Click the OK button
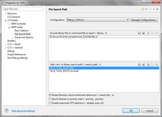This screenshot has height=117, width=162. click(131, 111)
